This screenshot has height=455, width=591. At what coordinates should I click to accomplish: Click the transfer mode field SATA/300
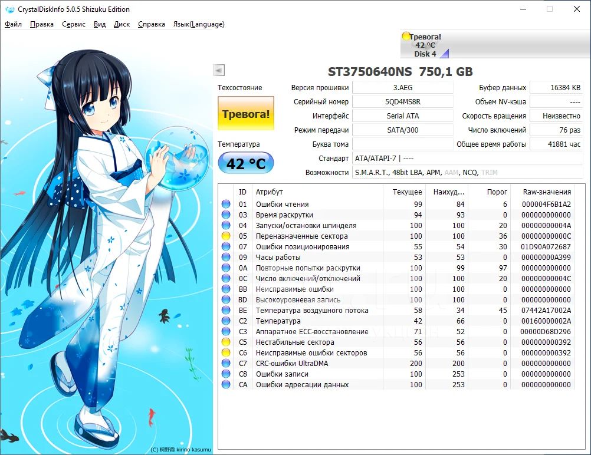[x=402, y=130]
